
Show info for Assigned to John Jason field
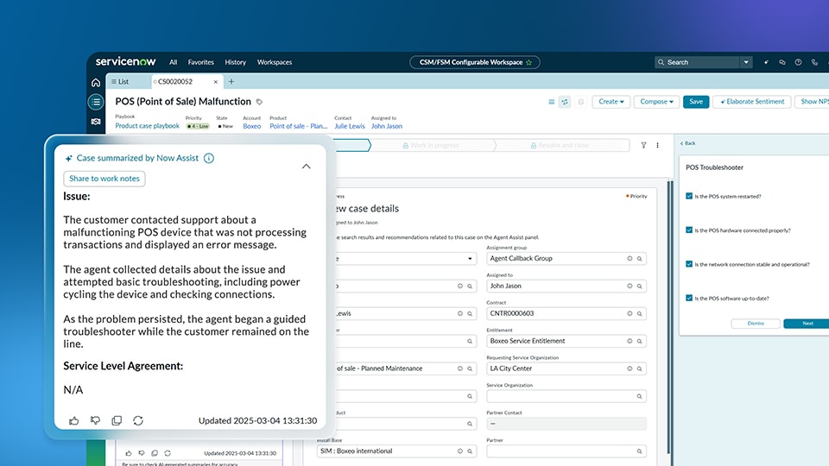coord(630,287)
